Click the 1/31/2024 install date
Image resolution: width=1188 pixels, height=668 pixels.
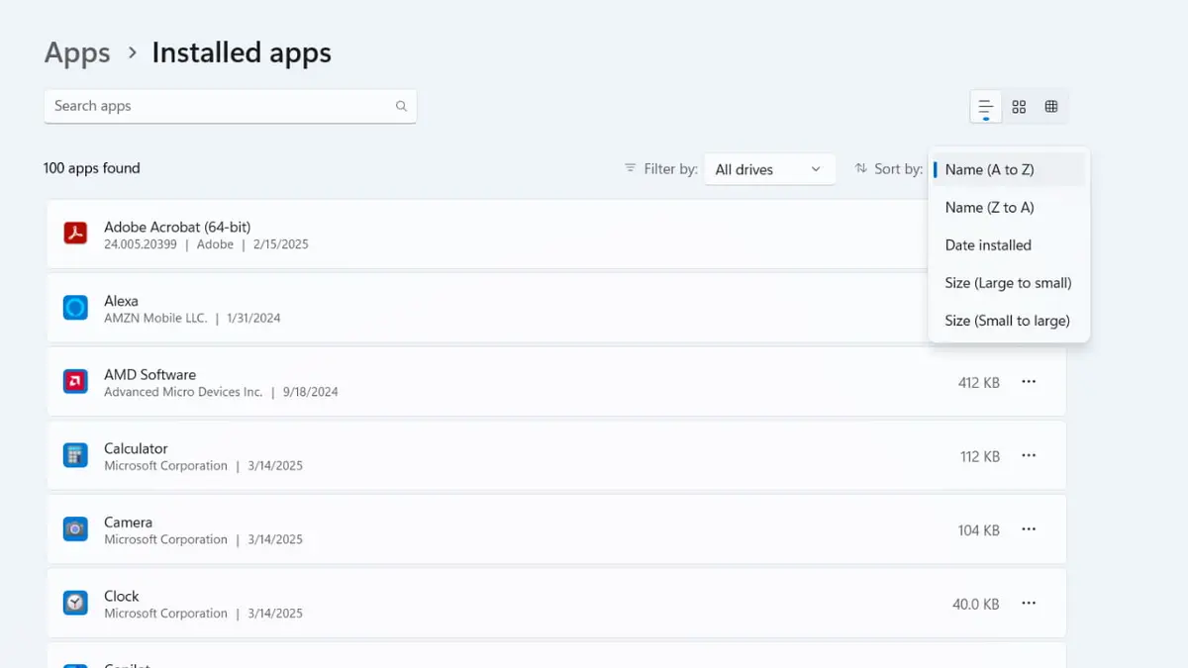click(x=253, y=319)
